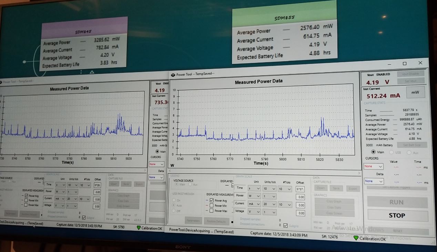Click the Power Tool app icon in right window title bar
437x252 pixels.
coord(173,75)
